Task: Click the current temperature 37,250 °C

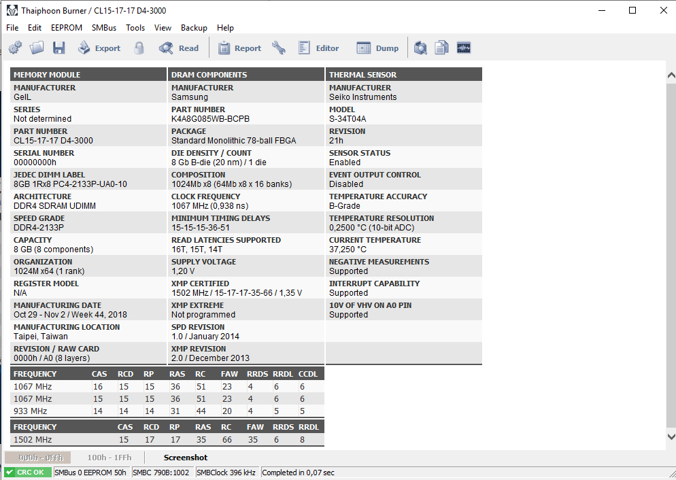Action: click(348, 250)
